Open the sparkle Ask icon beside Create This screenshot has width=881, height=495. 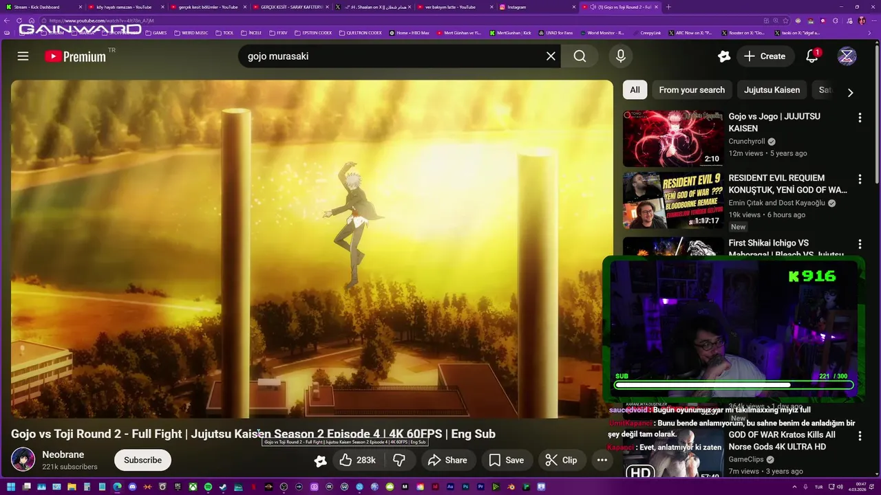point(723,56)
